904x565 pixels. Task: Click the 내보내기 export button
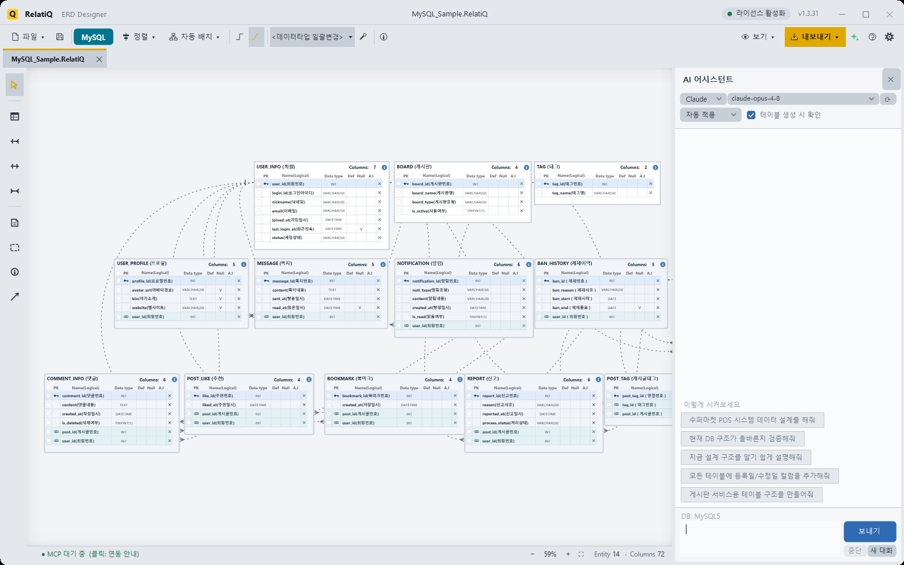pyautogui.click(x=815, y=37)
